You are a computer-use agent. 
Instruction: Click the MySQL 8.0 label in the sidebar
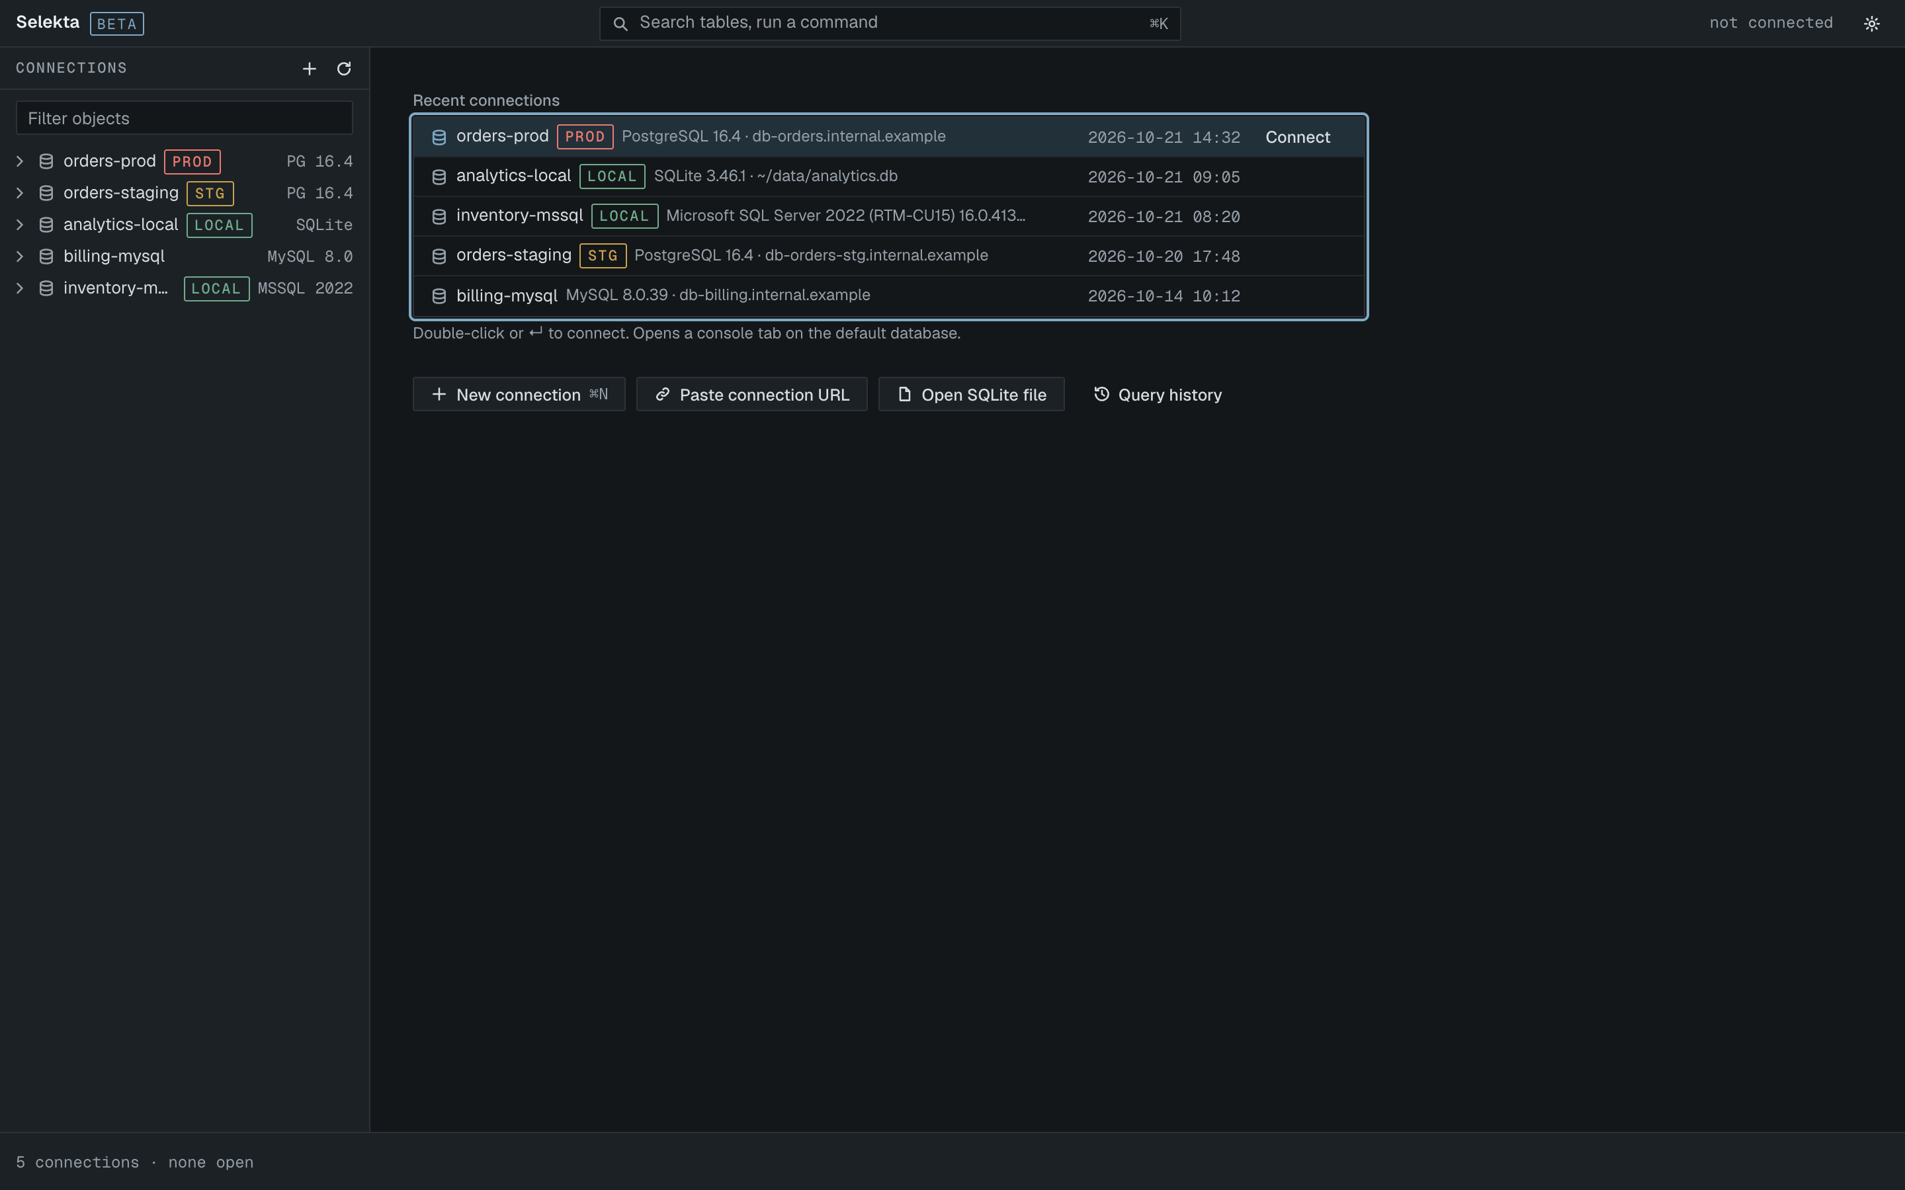click(310, 257)
